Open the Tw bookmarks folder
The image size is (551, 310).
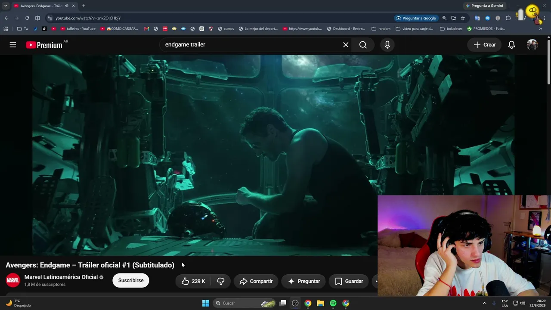[x=23, y=29]
